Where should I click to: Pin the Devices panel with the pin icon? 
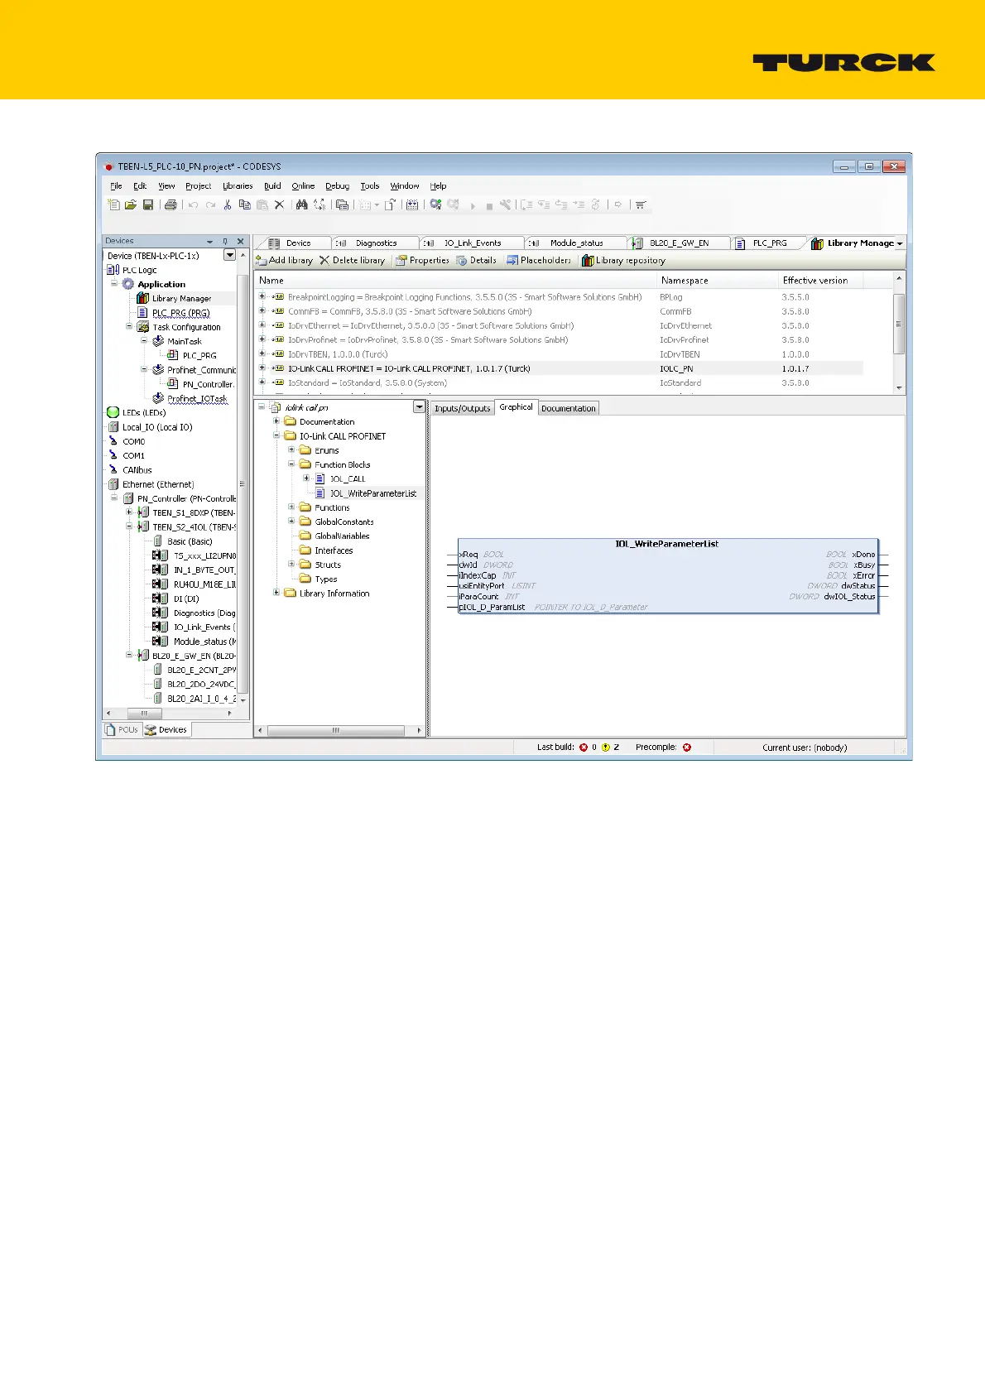point(225,241)
